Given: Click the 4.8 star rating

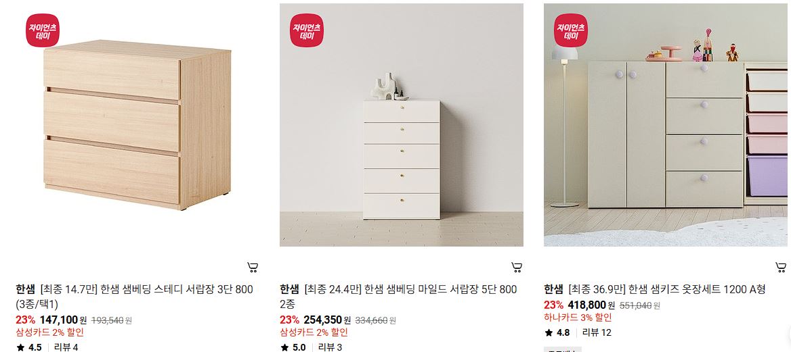Looking at the screenshot, I should 557,333.
